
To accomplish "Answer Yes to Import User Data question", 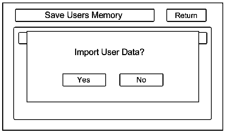I will pos(84,80).
